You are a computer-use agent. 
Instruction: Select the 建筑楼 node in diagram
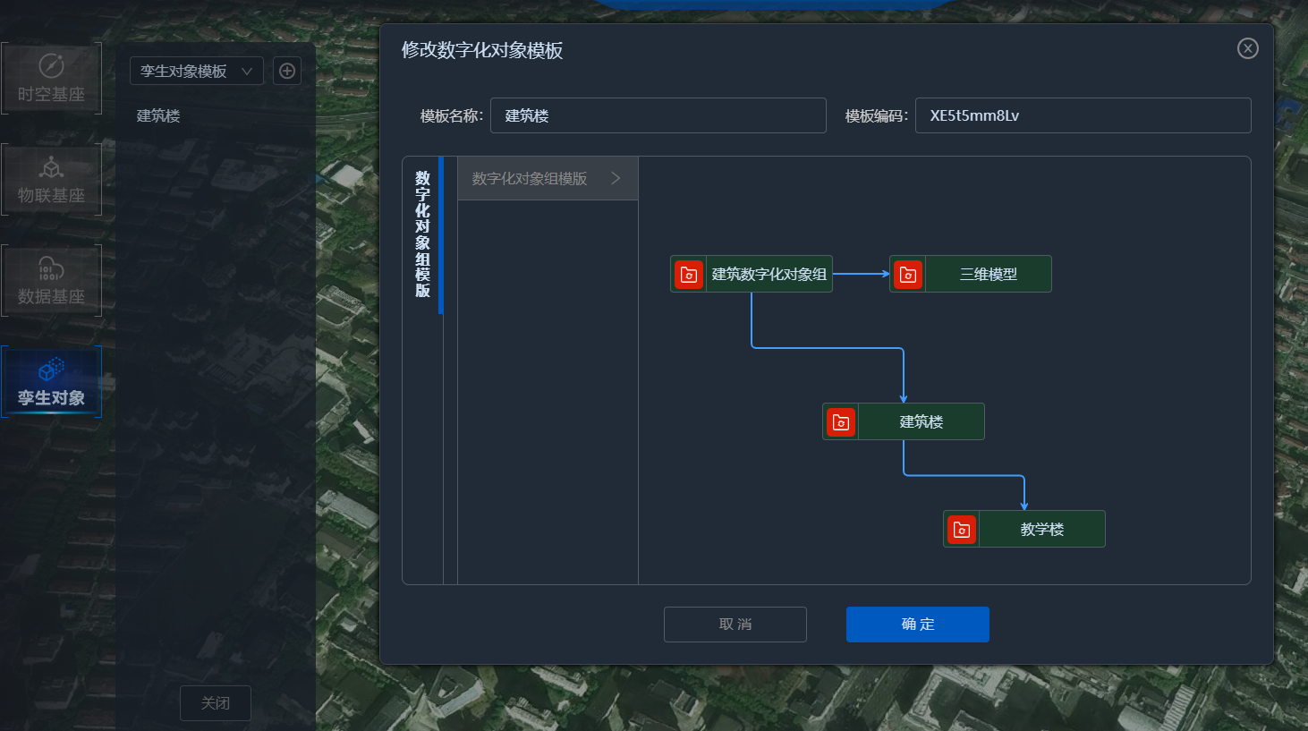(x=904, y=421)
